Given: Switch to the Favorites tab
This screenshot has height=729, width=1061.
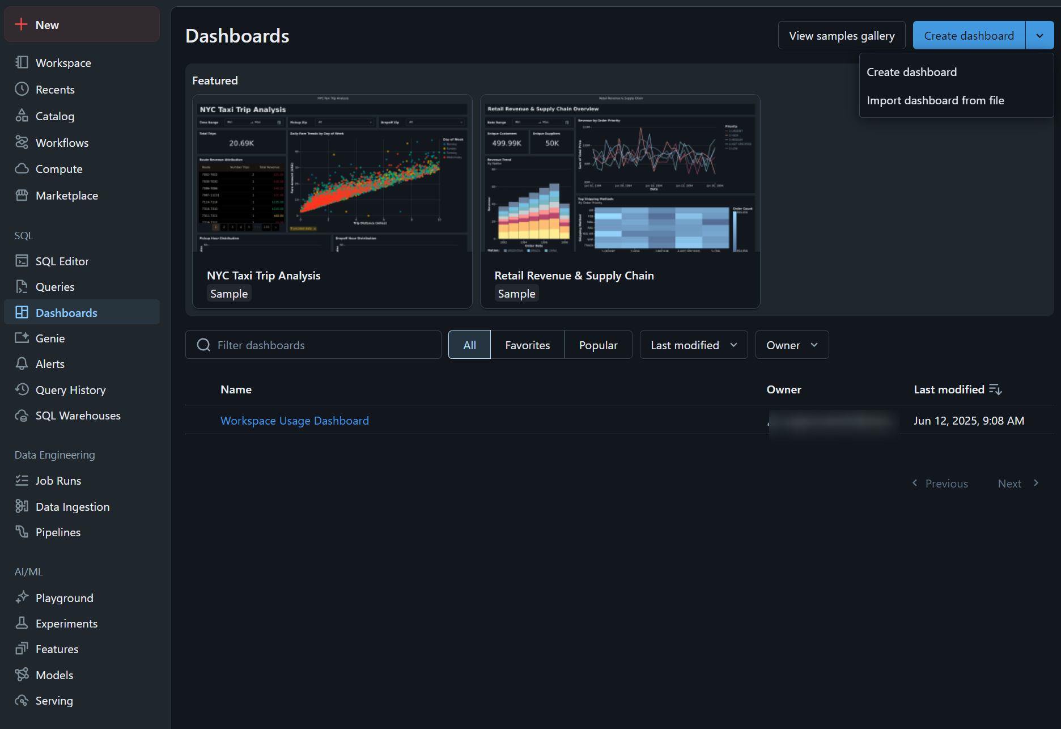Looking at the screenshot, I should click(x=528, y=345).
